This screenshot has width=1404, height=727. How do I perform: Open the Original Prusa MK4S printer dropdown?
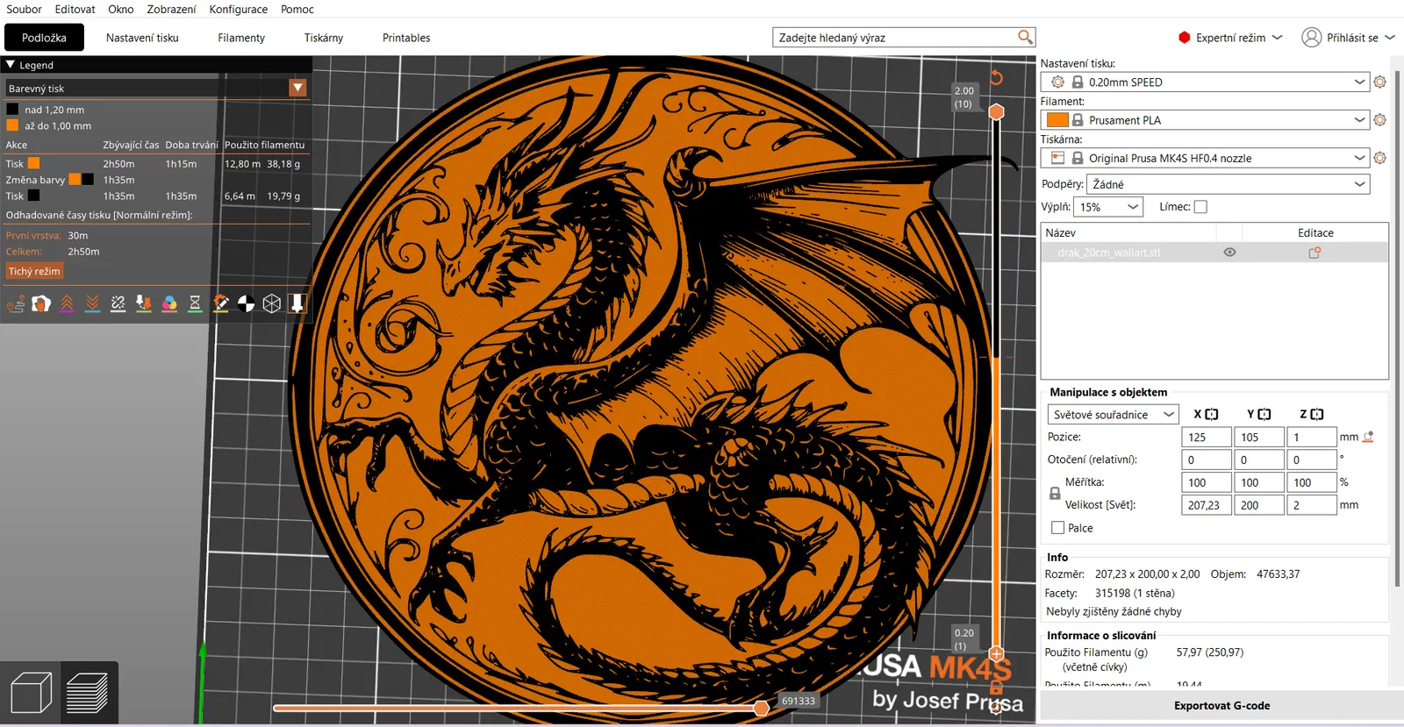1204,158
